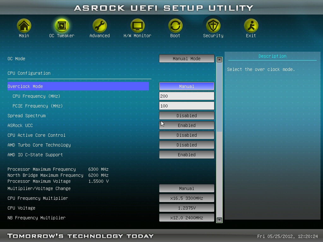Select the CPU Frequency (MHz) label
Viewport: 323px width, 242px height.
tap(36, 96)
